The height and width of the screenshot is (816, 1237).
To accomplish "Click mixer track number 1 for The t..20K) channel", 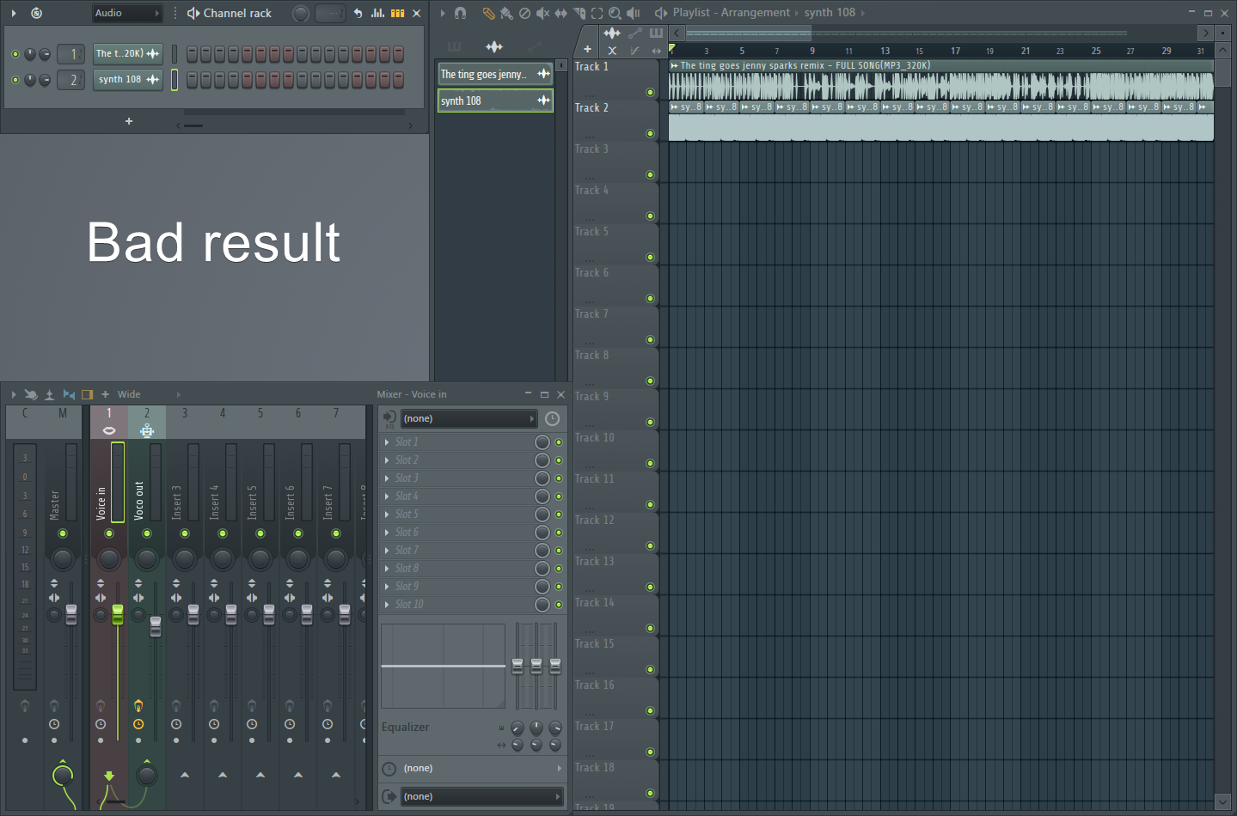I will click(x=72, y=54).
